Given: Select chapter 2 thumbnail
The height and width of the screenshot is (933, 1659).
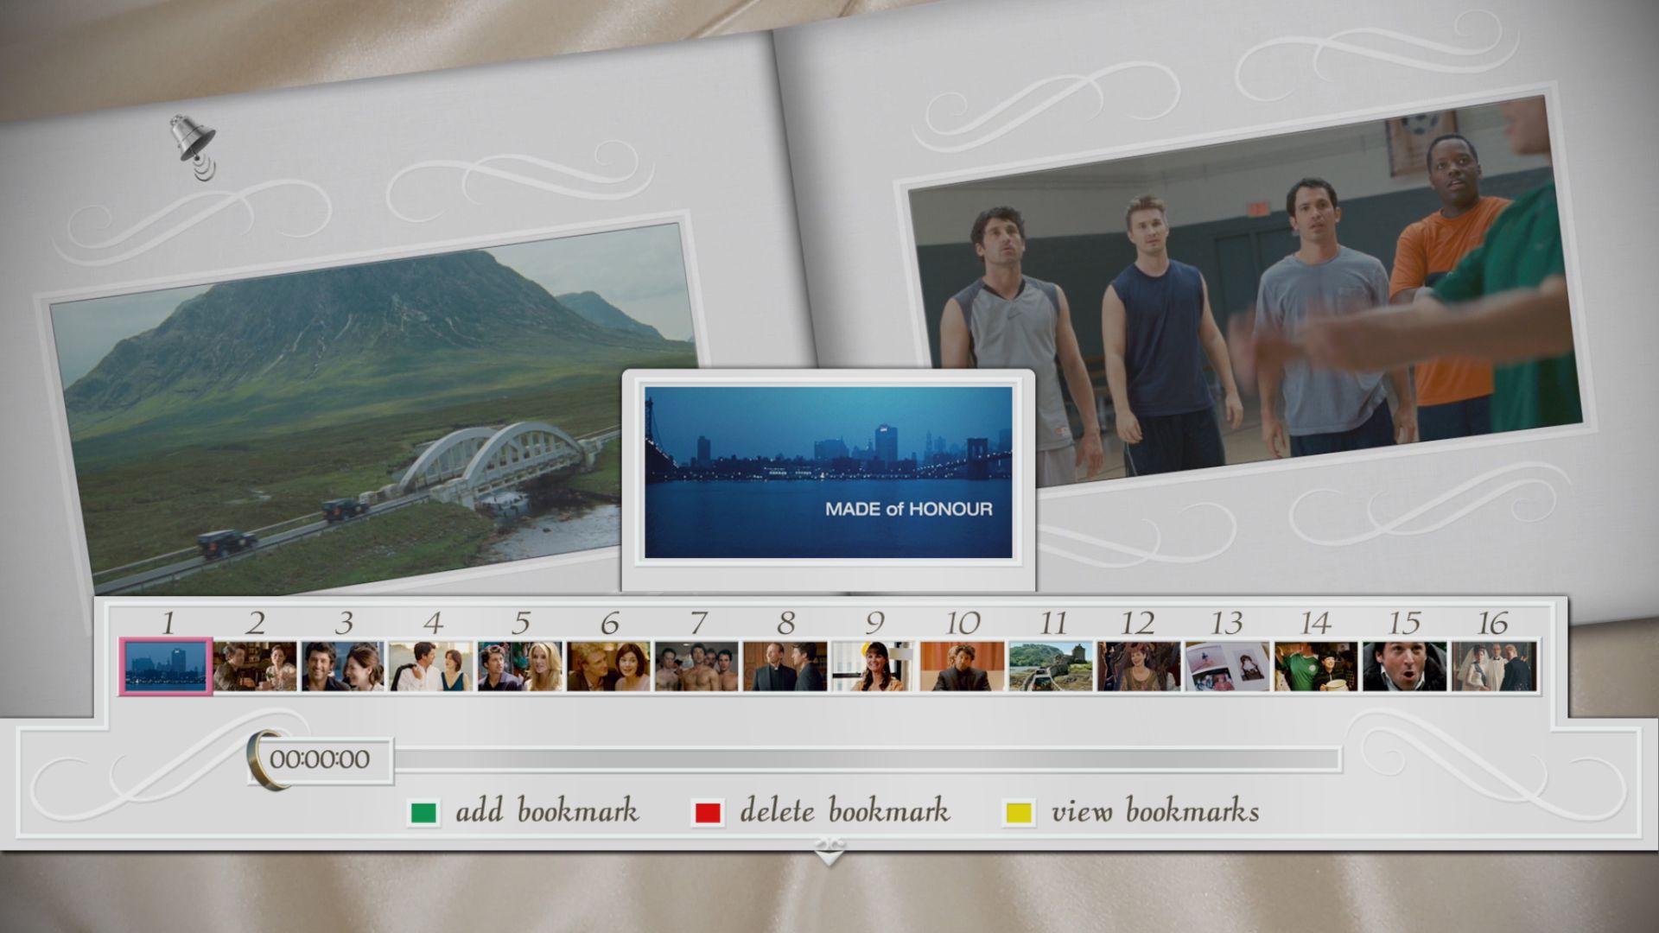Looking at the screenshot, I should pyautogui.click(x=255, y=666).
